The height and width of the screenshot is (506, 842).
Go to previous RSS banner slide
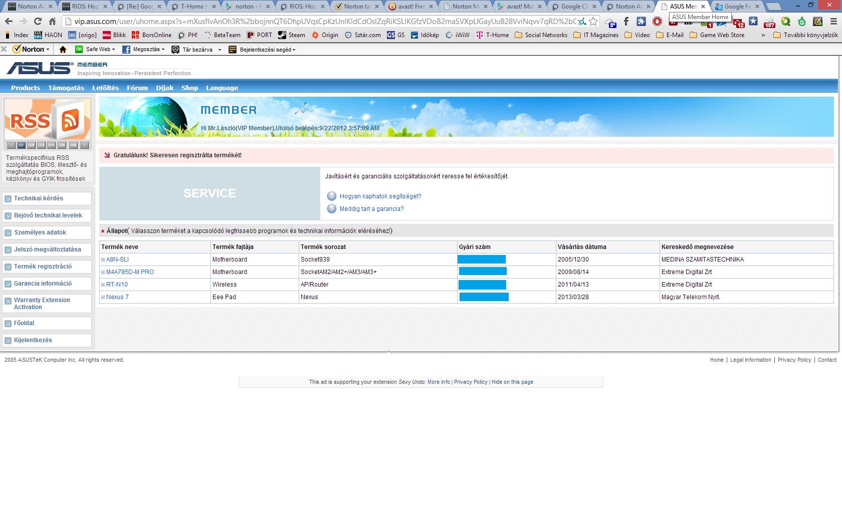11,145
